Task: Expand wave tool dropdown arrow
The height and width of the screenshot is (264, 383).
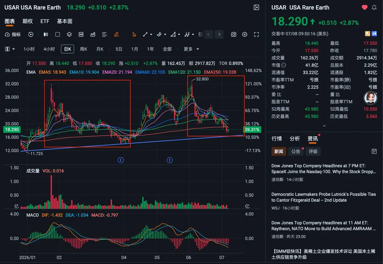Action: (193, 34)
